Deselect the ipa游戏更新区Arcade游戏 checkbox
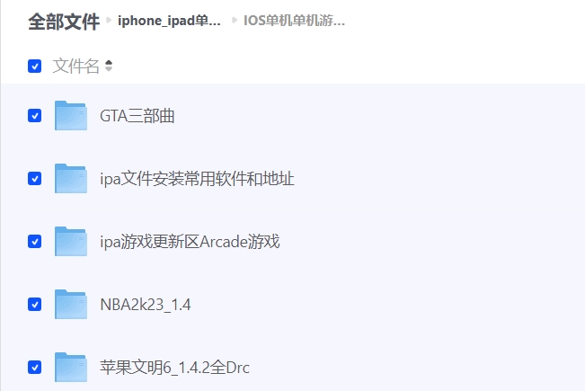Viewport: 585px width, 391px height. tap(35, 242)
